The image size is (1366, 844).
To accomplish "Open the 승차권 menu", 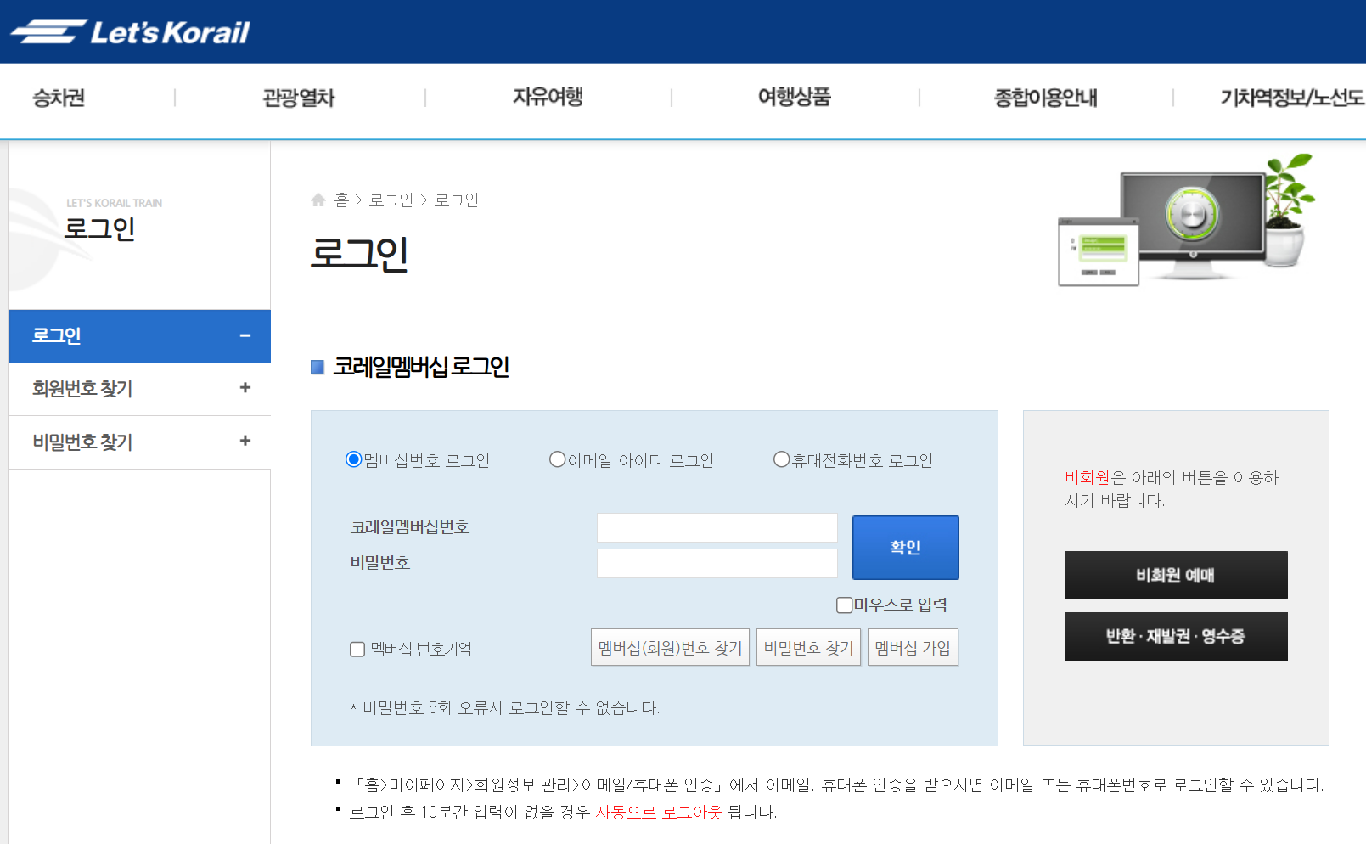I will (59, 98).
